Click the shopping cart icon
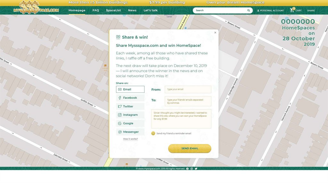The height and width of the screenshot is (183, 328). (x=292, y=10)
